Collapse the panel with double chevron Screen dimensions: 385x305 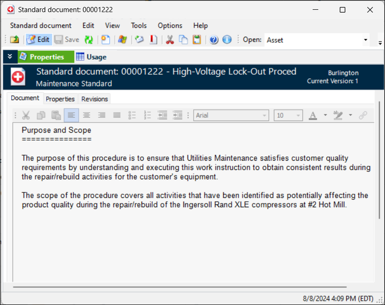[10, 57]
